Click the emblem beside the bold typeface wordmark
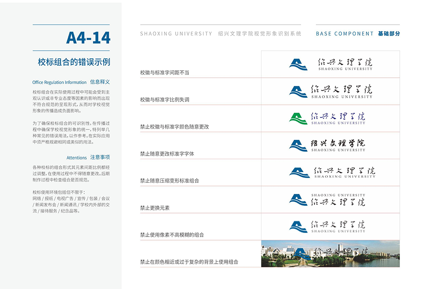This screenshot has width=423, height=289. pos(298,146)
